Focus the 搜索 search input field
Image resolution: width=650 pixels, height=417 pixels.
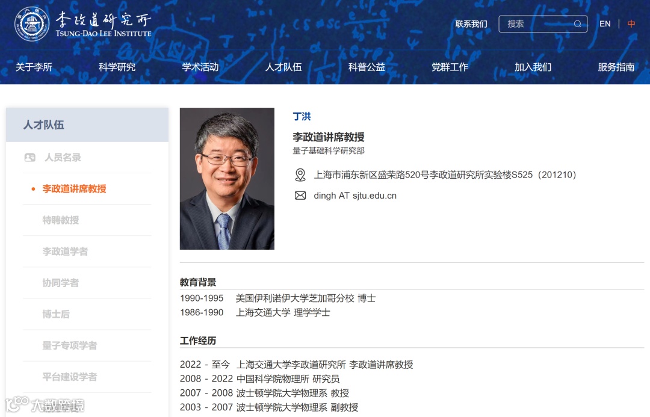pyautogui.click(x=543, y=24)
